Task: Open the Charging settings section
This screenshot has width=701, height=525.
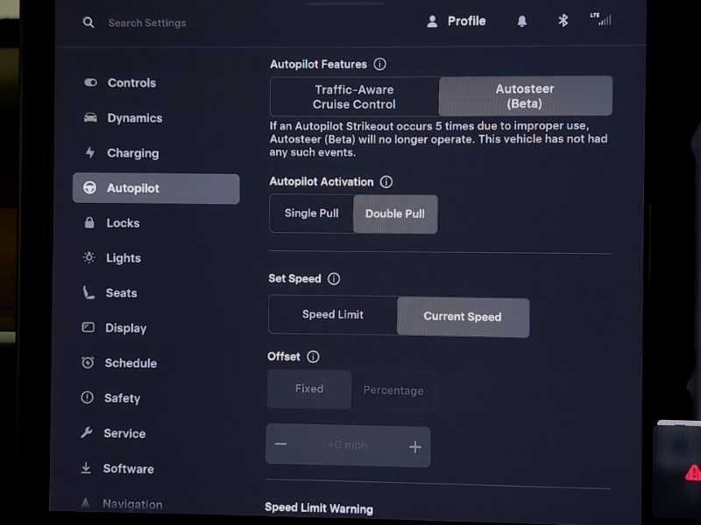Action: pos(132,153)
